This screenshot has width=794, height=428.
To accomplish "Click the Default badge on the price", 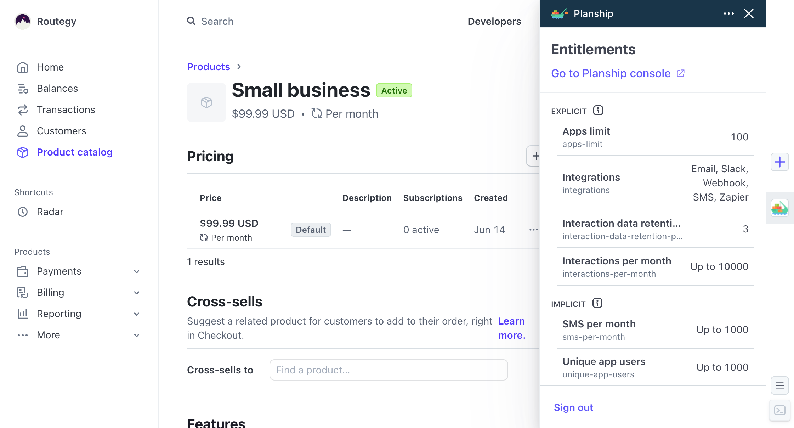I will (x=311, y=230).
